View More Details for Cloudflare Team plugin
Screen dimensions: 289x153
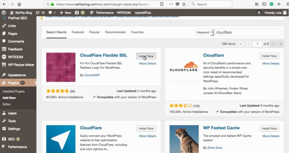pyautogui.click(x=271, y=63)
